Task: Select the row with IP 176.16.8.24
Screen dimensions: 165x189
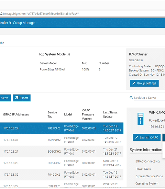Action: pos(62,128)
